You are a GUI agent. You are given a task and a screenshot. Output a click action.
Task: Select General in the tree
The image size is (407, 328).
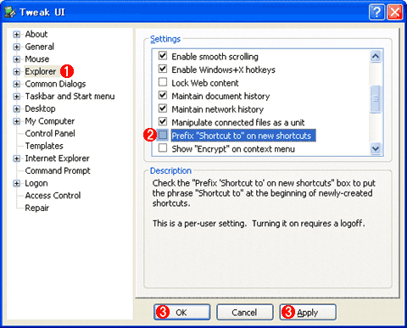pos(39,47)
